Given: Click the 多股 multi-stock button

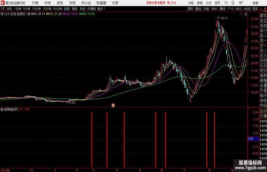Looking at the screenshot, I should click(206, 9).
